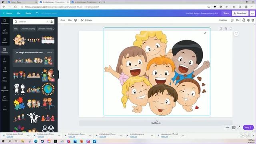Open the Templates sidebar panel

[5, 22]
